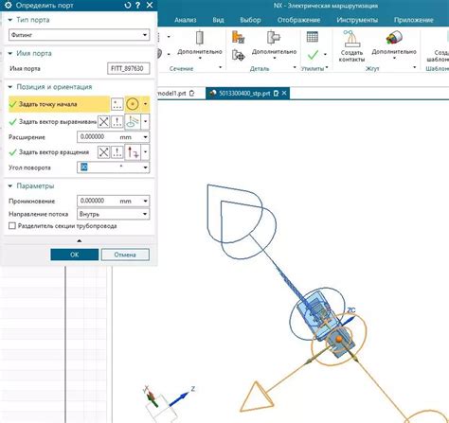Click the green checkmark in Утилиты
The image size is (449, 423).
pyautogui.click(x=313, y=55)
